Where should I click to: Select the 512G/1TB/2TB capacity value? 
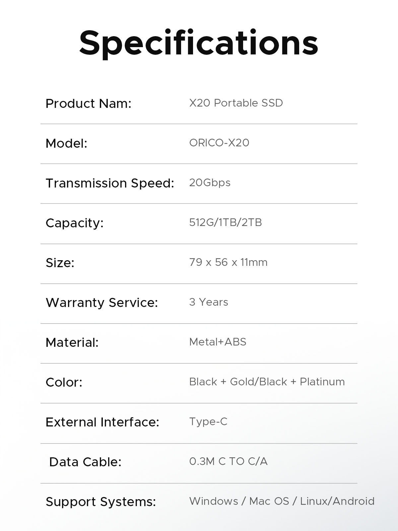click(x=225, y=222)
